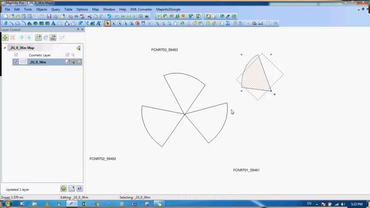Open the Query menu
The height and width of the screenshot is (208, 370).
click(55, 9)
